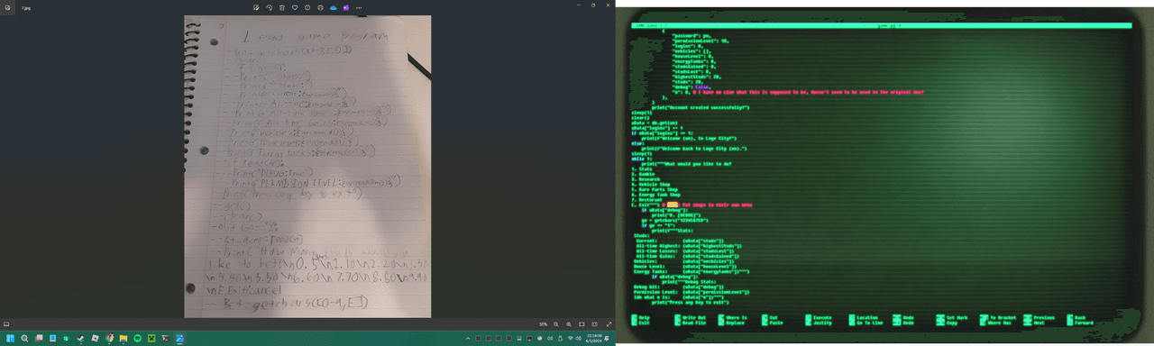Viewport: 1154px width, 346px height.
Task: Click the 57% zoom level value
Action: pos(543,323)
